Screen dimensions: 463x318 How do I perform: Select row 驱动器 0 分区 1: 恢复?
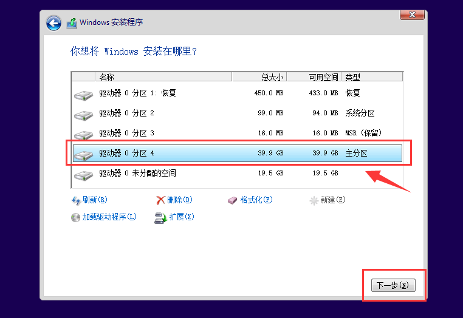tap(238, 93)
